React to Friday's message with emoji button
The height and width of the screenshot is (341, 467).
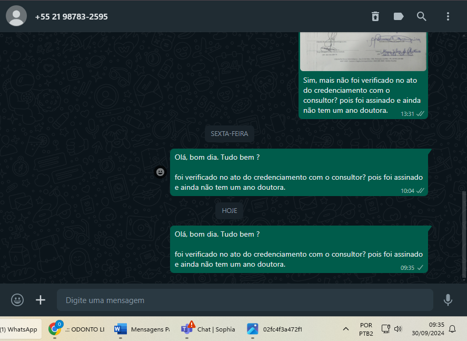point(160,172)
